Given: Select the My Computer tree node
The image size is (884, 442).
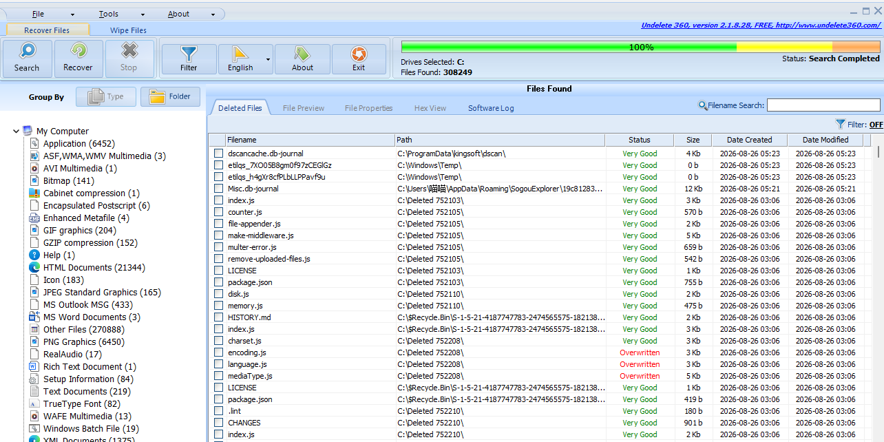Looking at the screenshot, I should [x=63, y=131].
